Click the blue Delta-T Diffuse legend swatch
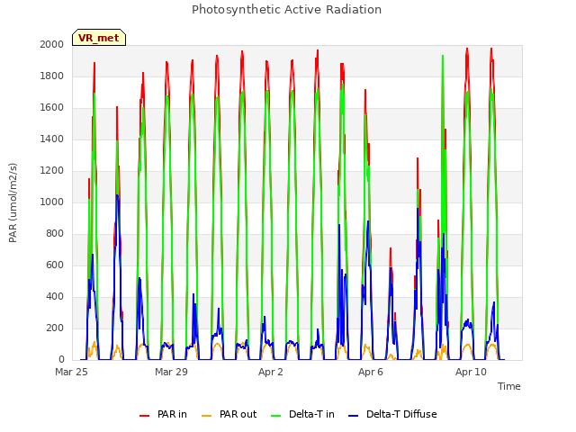The image size is (576, 432). [x=353, y=415]
